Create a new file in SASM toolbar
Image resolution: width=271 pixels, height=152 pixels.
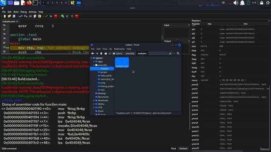[5, 16]
